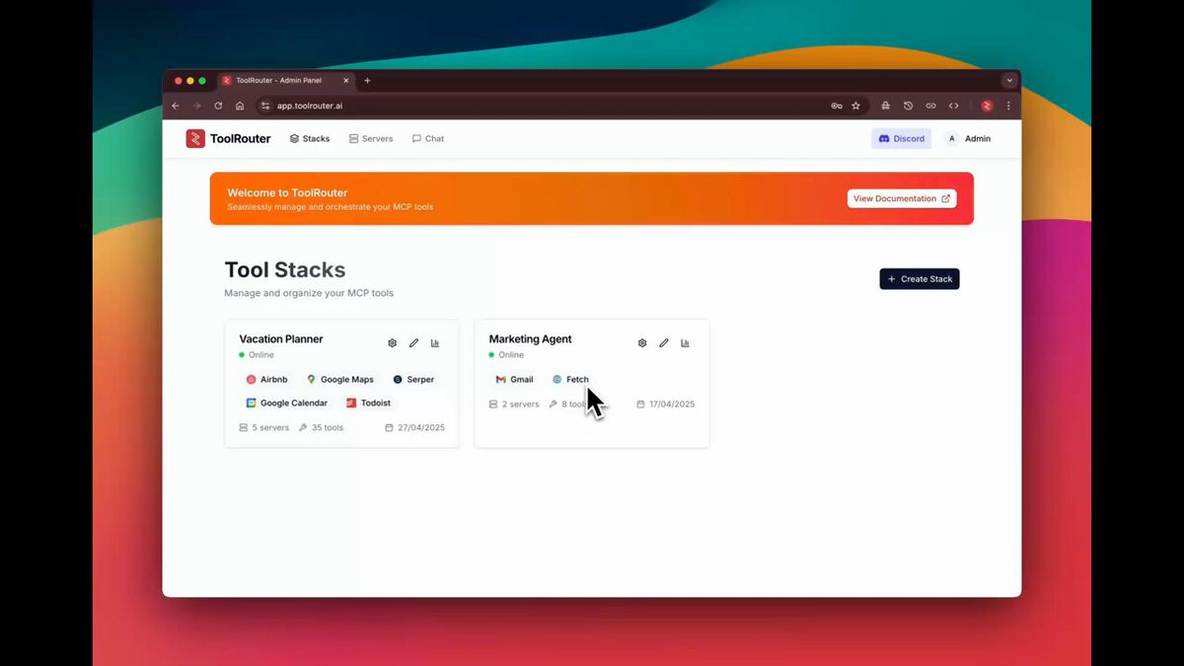Open the browser three-dot menu
This screenshot has width=1184, height=666.
point(1008,106)
